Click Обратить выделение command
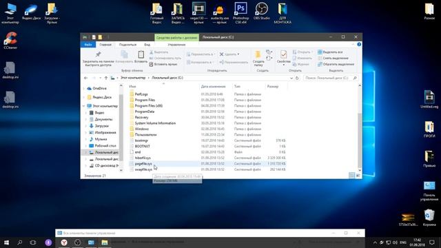 [336, 64]
